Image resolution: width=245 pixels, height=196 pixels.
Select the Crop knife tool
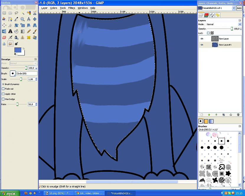[10, 25]
